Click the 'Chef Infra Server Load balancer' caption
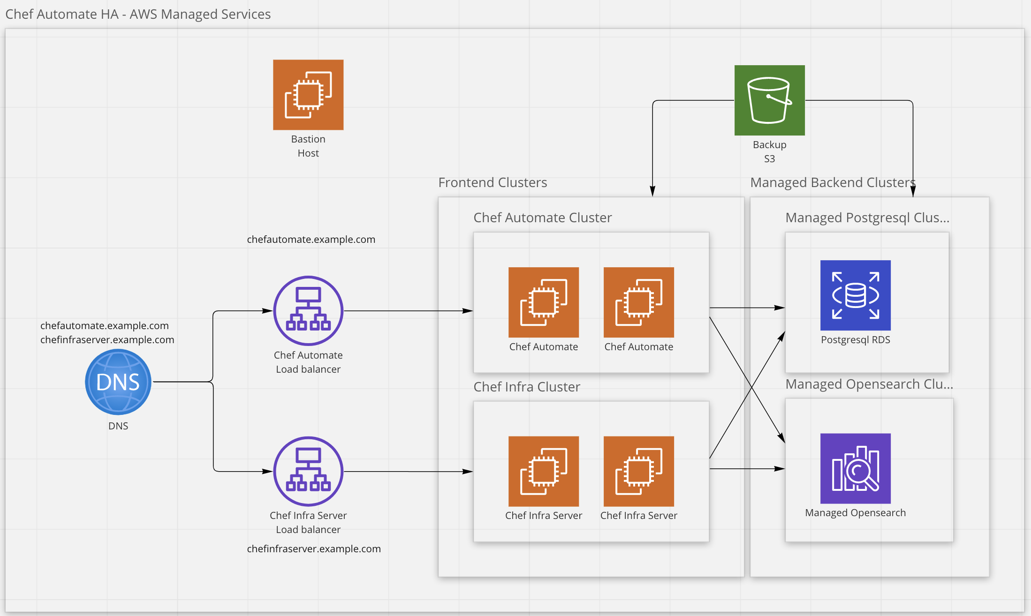 click(x=308, y=522)
